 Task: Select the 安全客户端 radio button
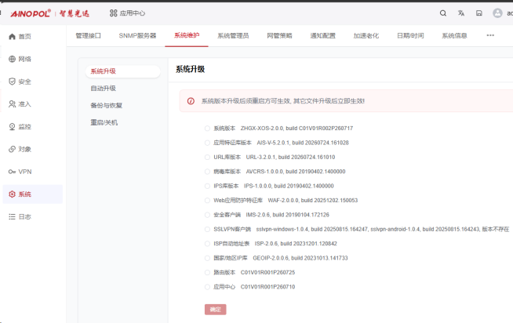tap(207, 215)
